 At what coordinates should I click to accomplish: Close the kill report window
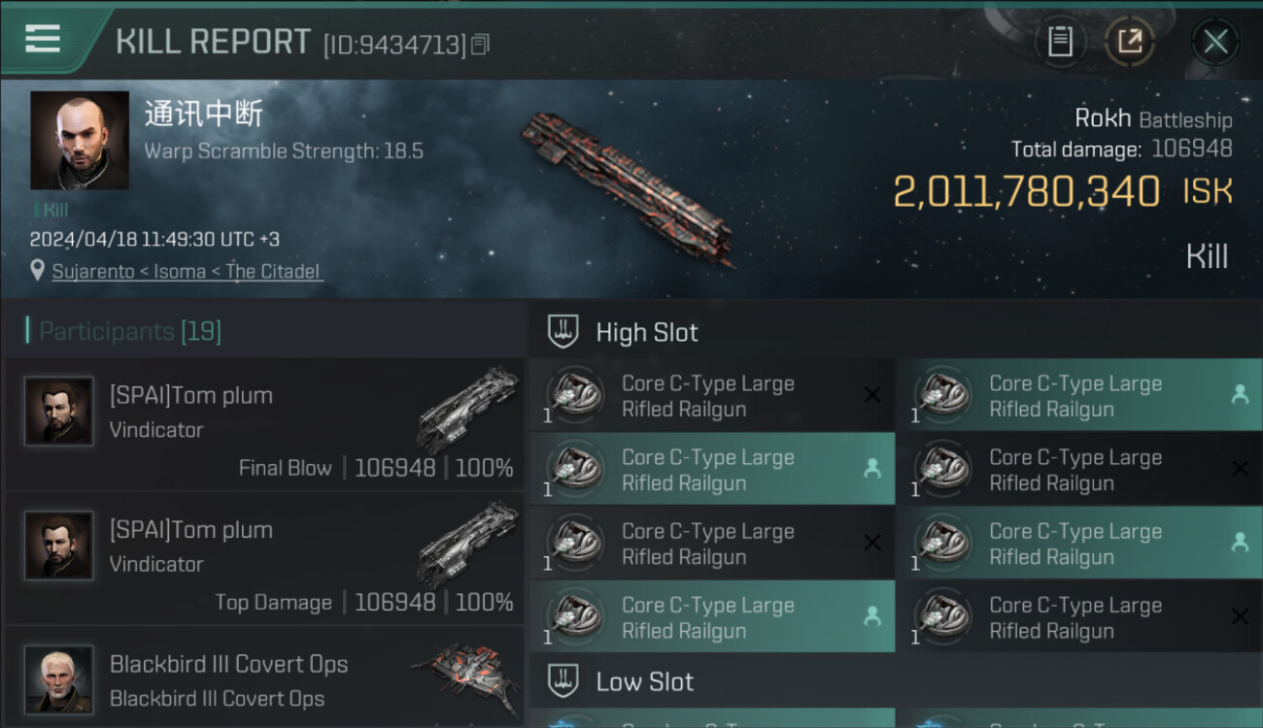coord(1214,42)
